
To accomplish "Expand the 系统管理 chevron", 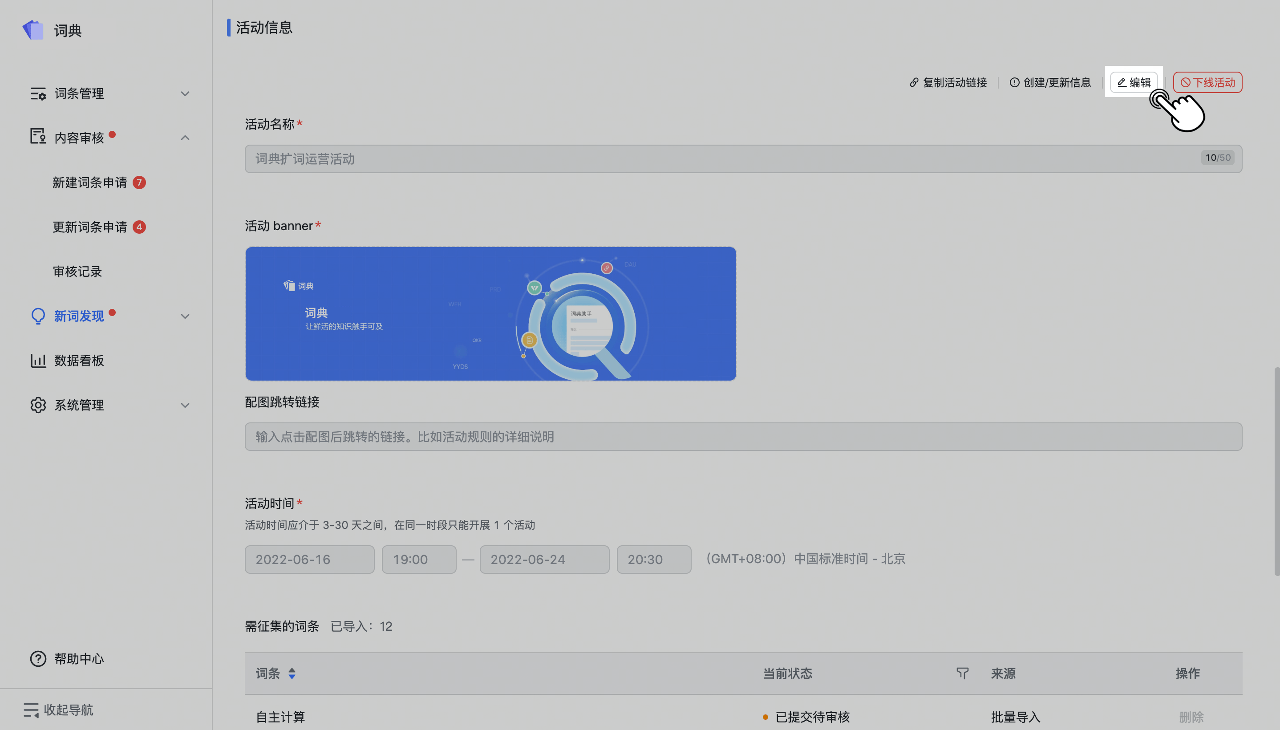I will click(x=185, y=405).
